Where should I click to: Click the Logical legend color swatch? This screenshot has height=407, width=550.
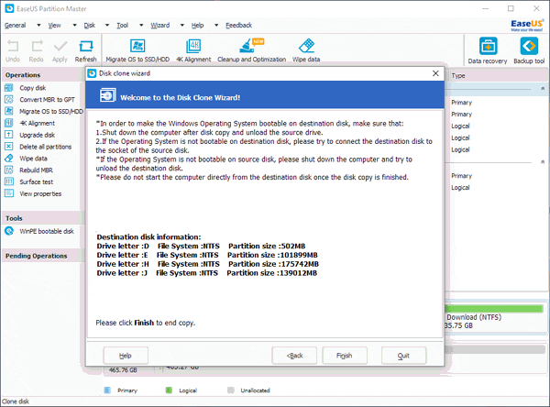(x=169, y=390)
